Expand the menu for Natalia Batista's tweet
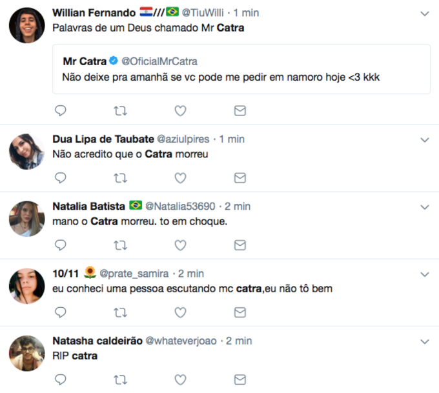Image resolution: width=439 pixels, height=393 pixels. point(424,207)
